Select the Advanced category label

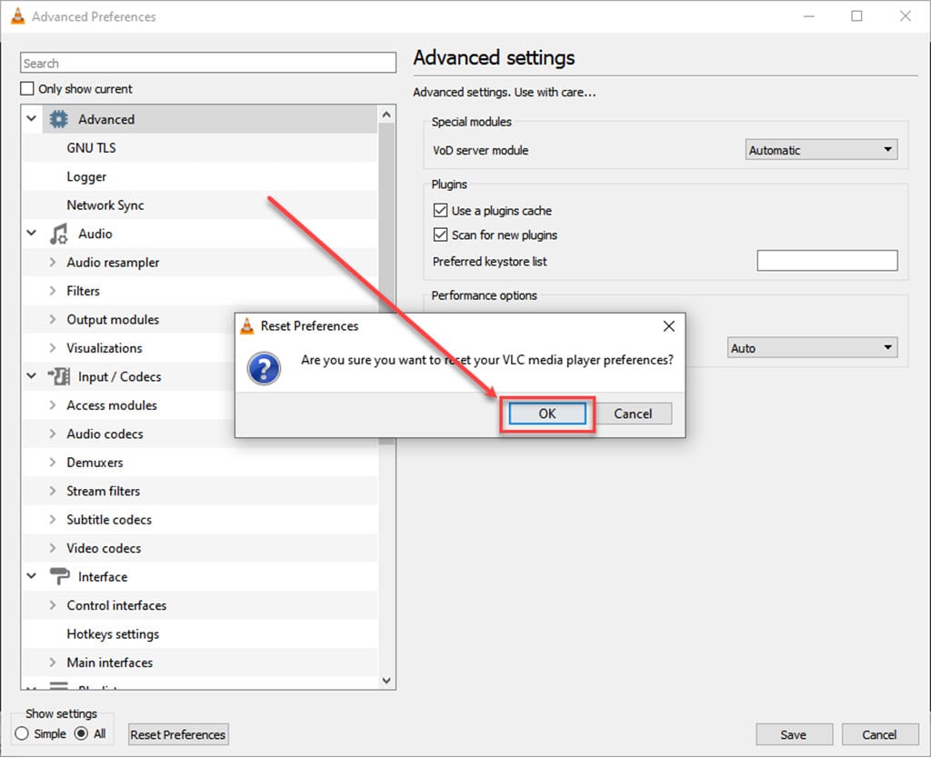106,119
